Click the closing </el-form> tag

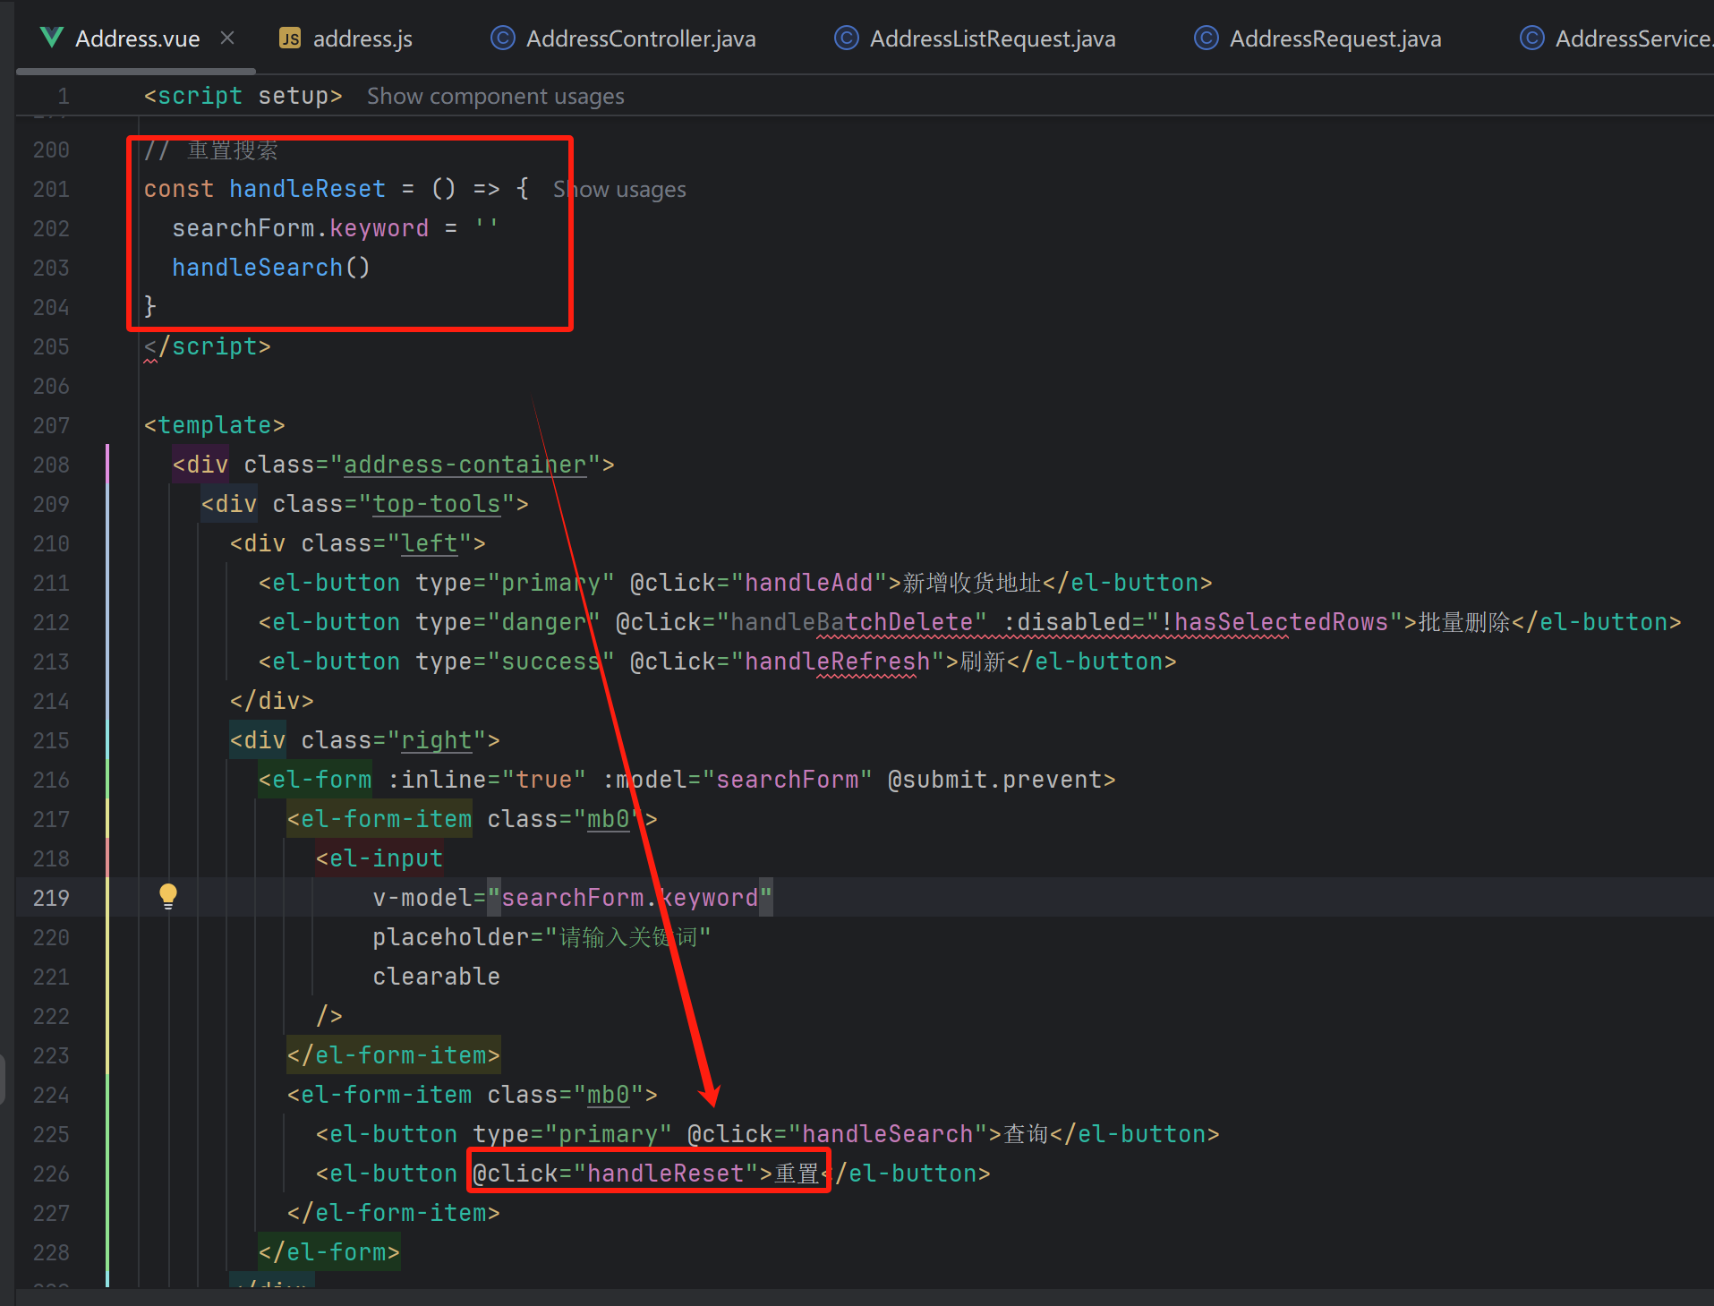[328, 1252]
